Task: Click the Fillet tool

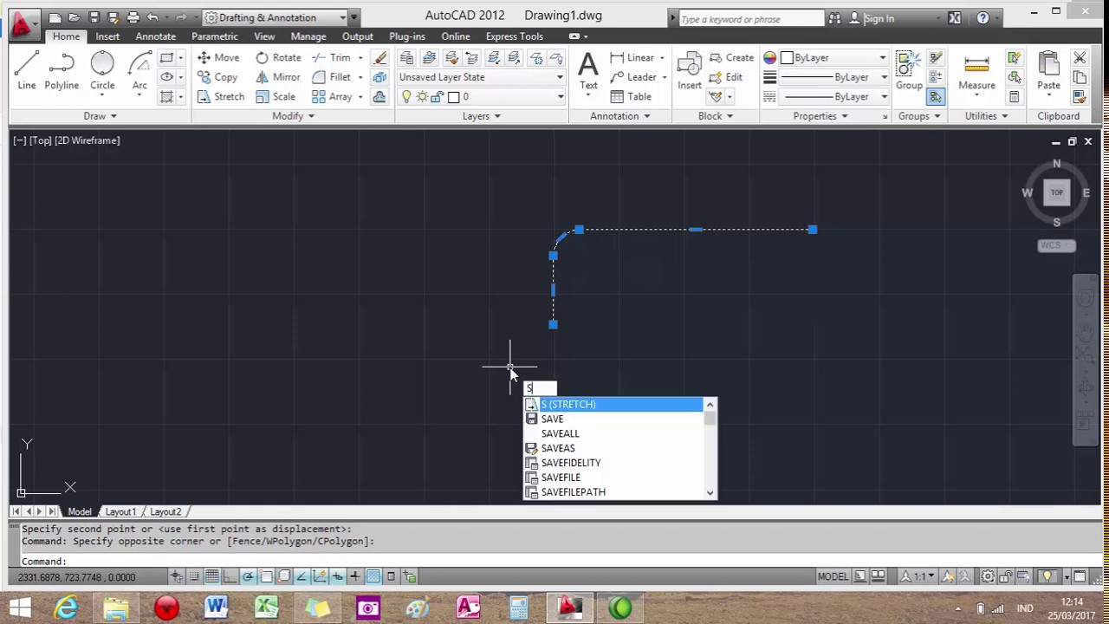Action: 332,77
